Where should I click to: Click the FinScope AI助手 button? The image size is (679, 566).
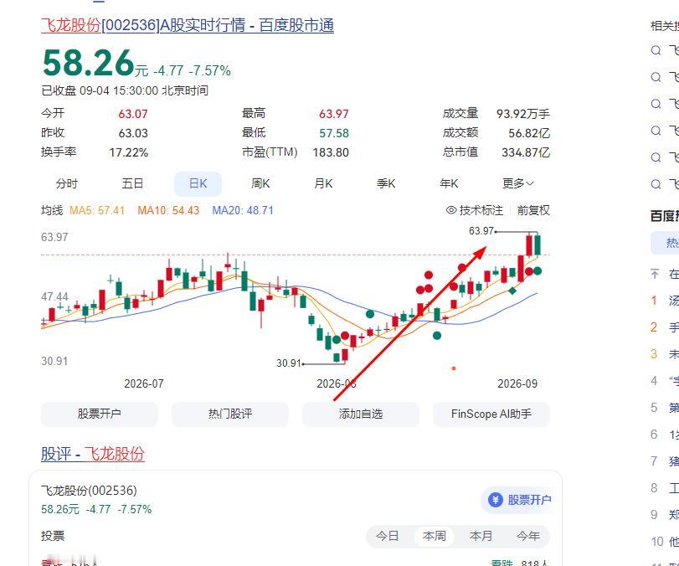491,414
